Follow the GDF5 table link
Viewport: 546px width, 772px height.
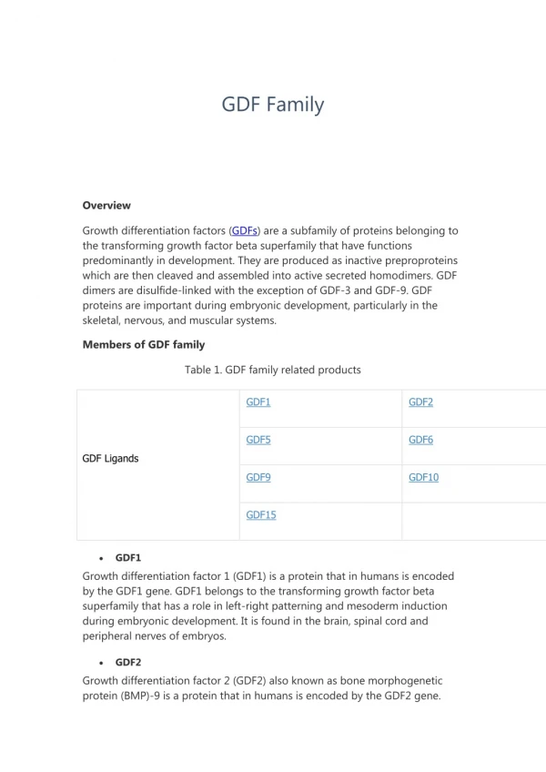pyautogui.click(x=258, y=440)
